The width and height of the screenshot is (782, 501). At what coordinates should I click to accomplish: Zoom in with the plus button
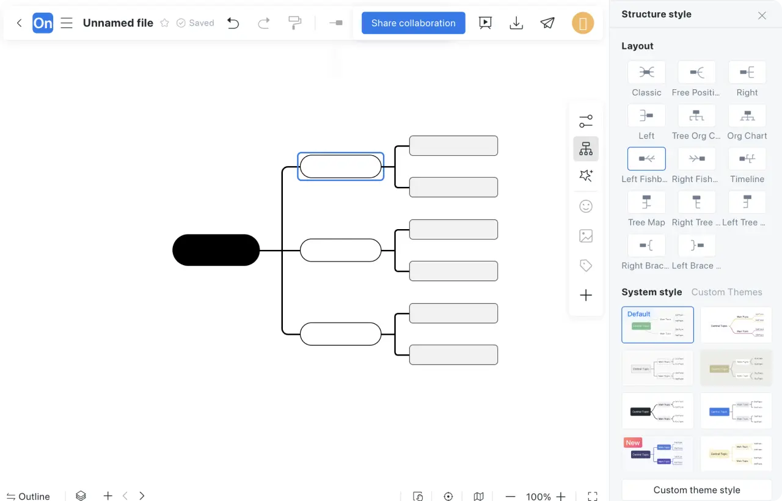561,496
